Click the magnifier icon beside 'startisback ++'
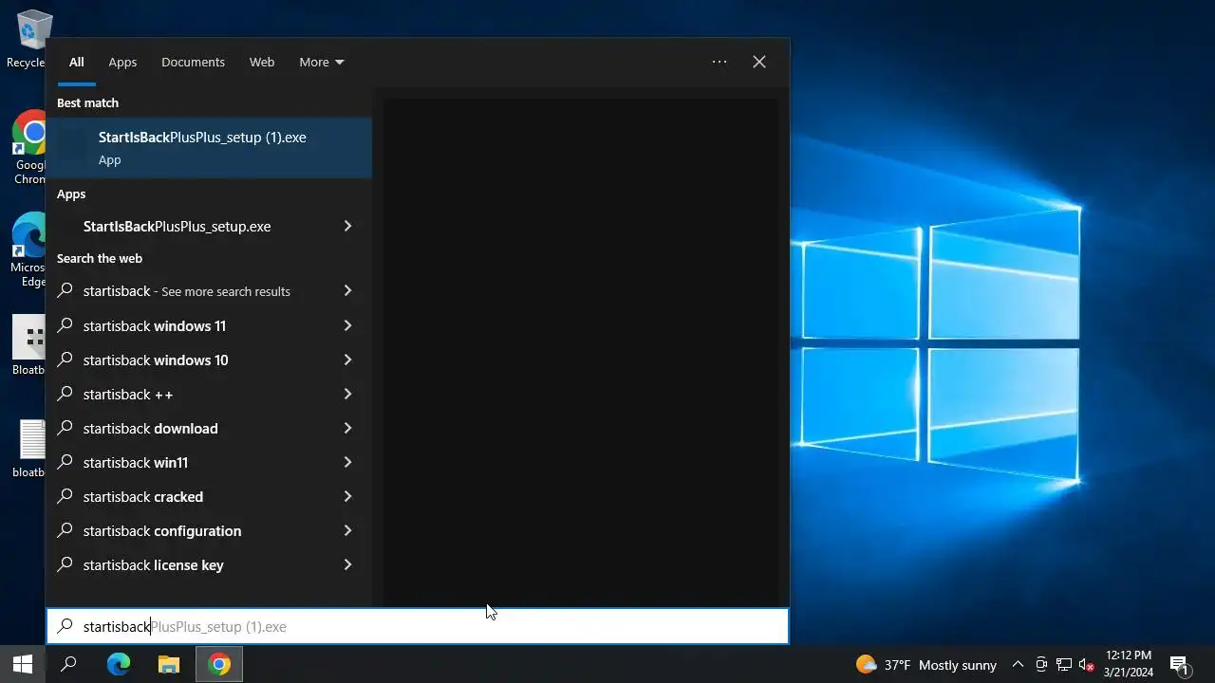 click(65, 394)
